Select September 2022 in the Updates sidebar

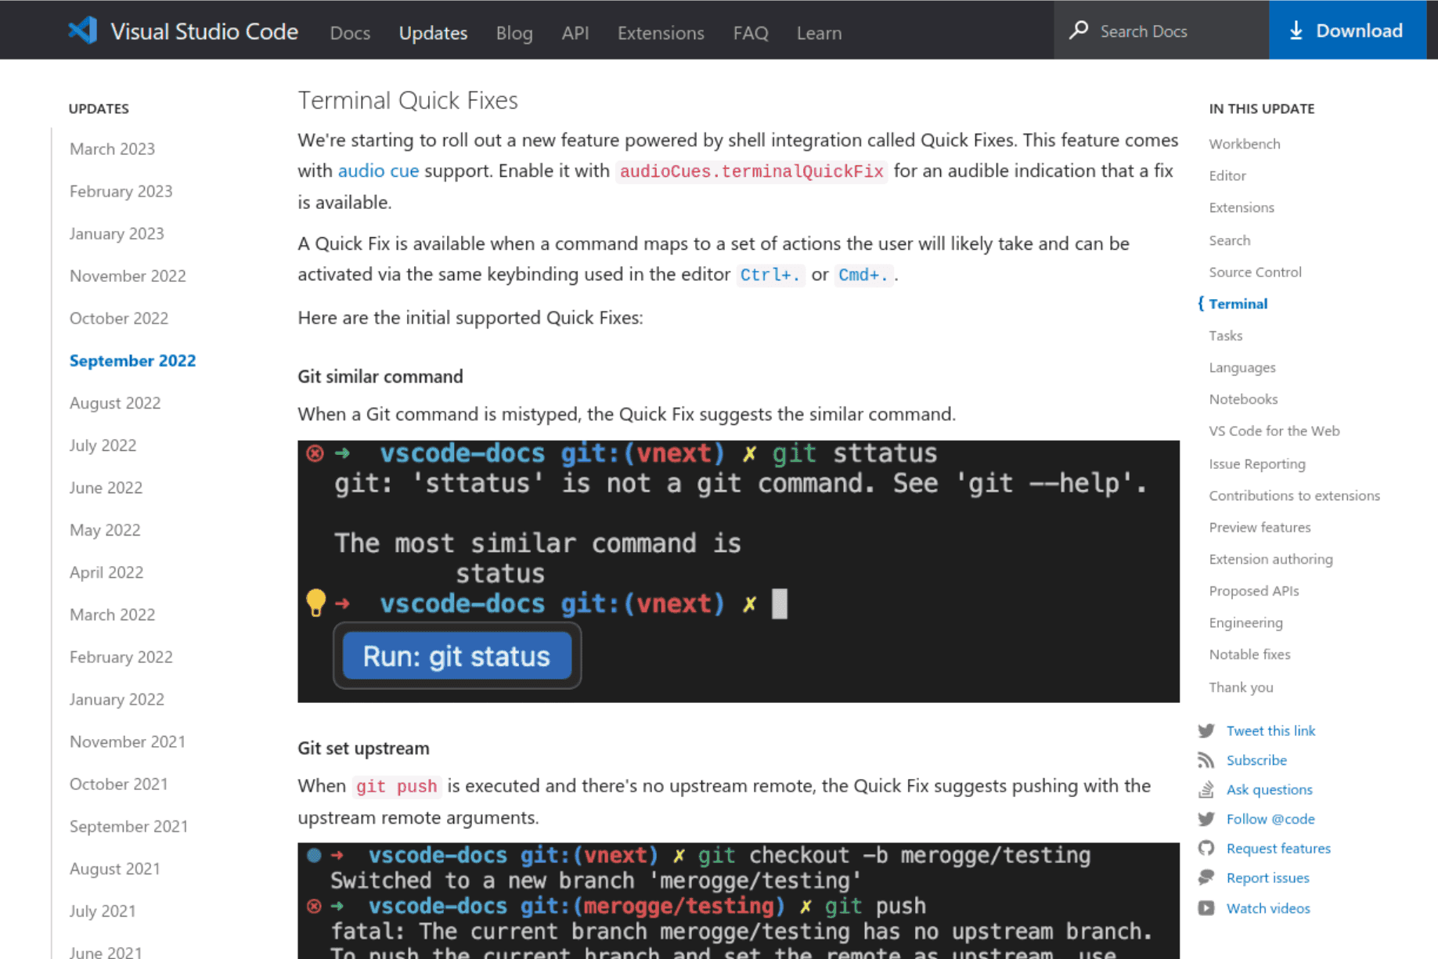tap(132, 361)
